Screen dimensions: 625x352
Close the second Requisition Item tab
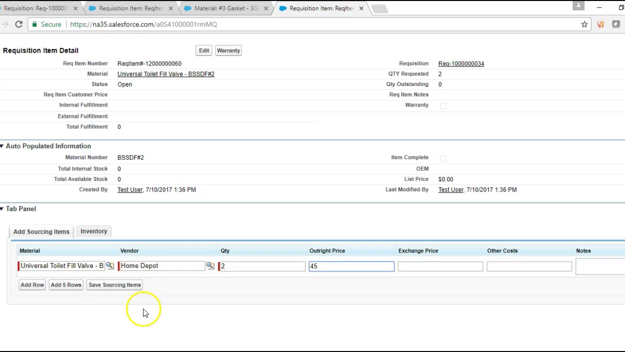coord(170,8)
